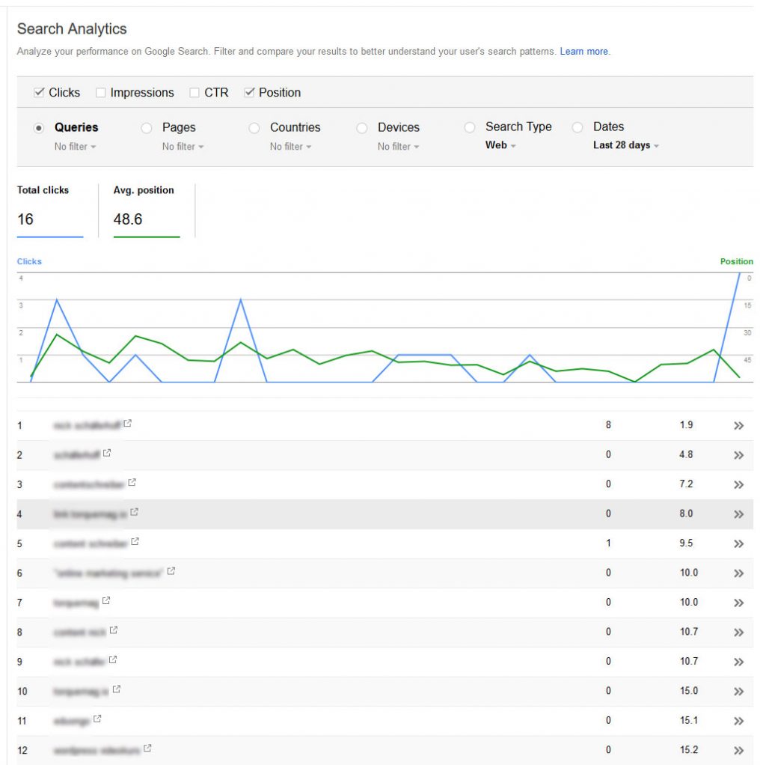Enable the CTR checkbox
Image resolution: width=766 pixels, height=765 pixels.
point(194,92)
